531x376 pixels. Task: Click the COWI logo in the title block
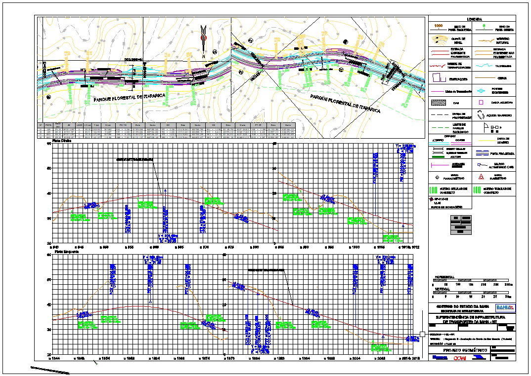(460, 358)
